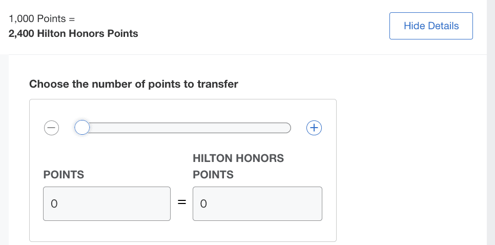
Task: Click the "Choose the number of points" heading
Action: click(134, 84)
